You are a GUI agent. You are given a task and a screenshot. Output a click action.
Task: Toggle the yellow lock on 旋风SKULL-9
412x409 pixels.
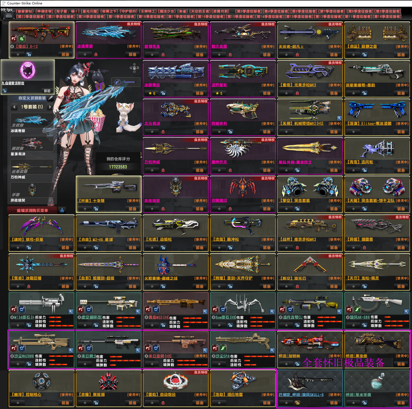tap(297, 403)
